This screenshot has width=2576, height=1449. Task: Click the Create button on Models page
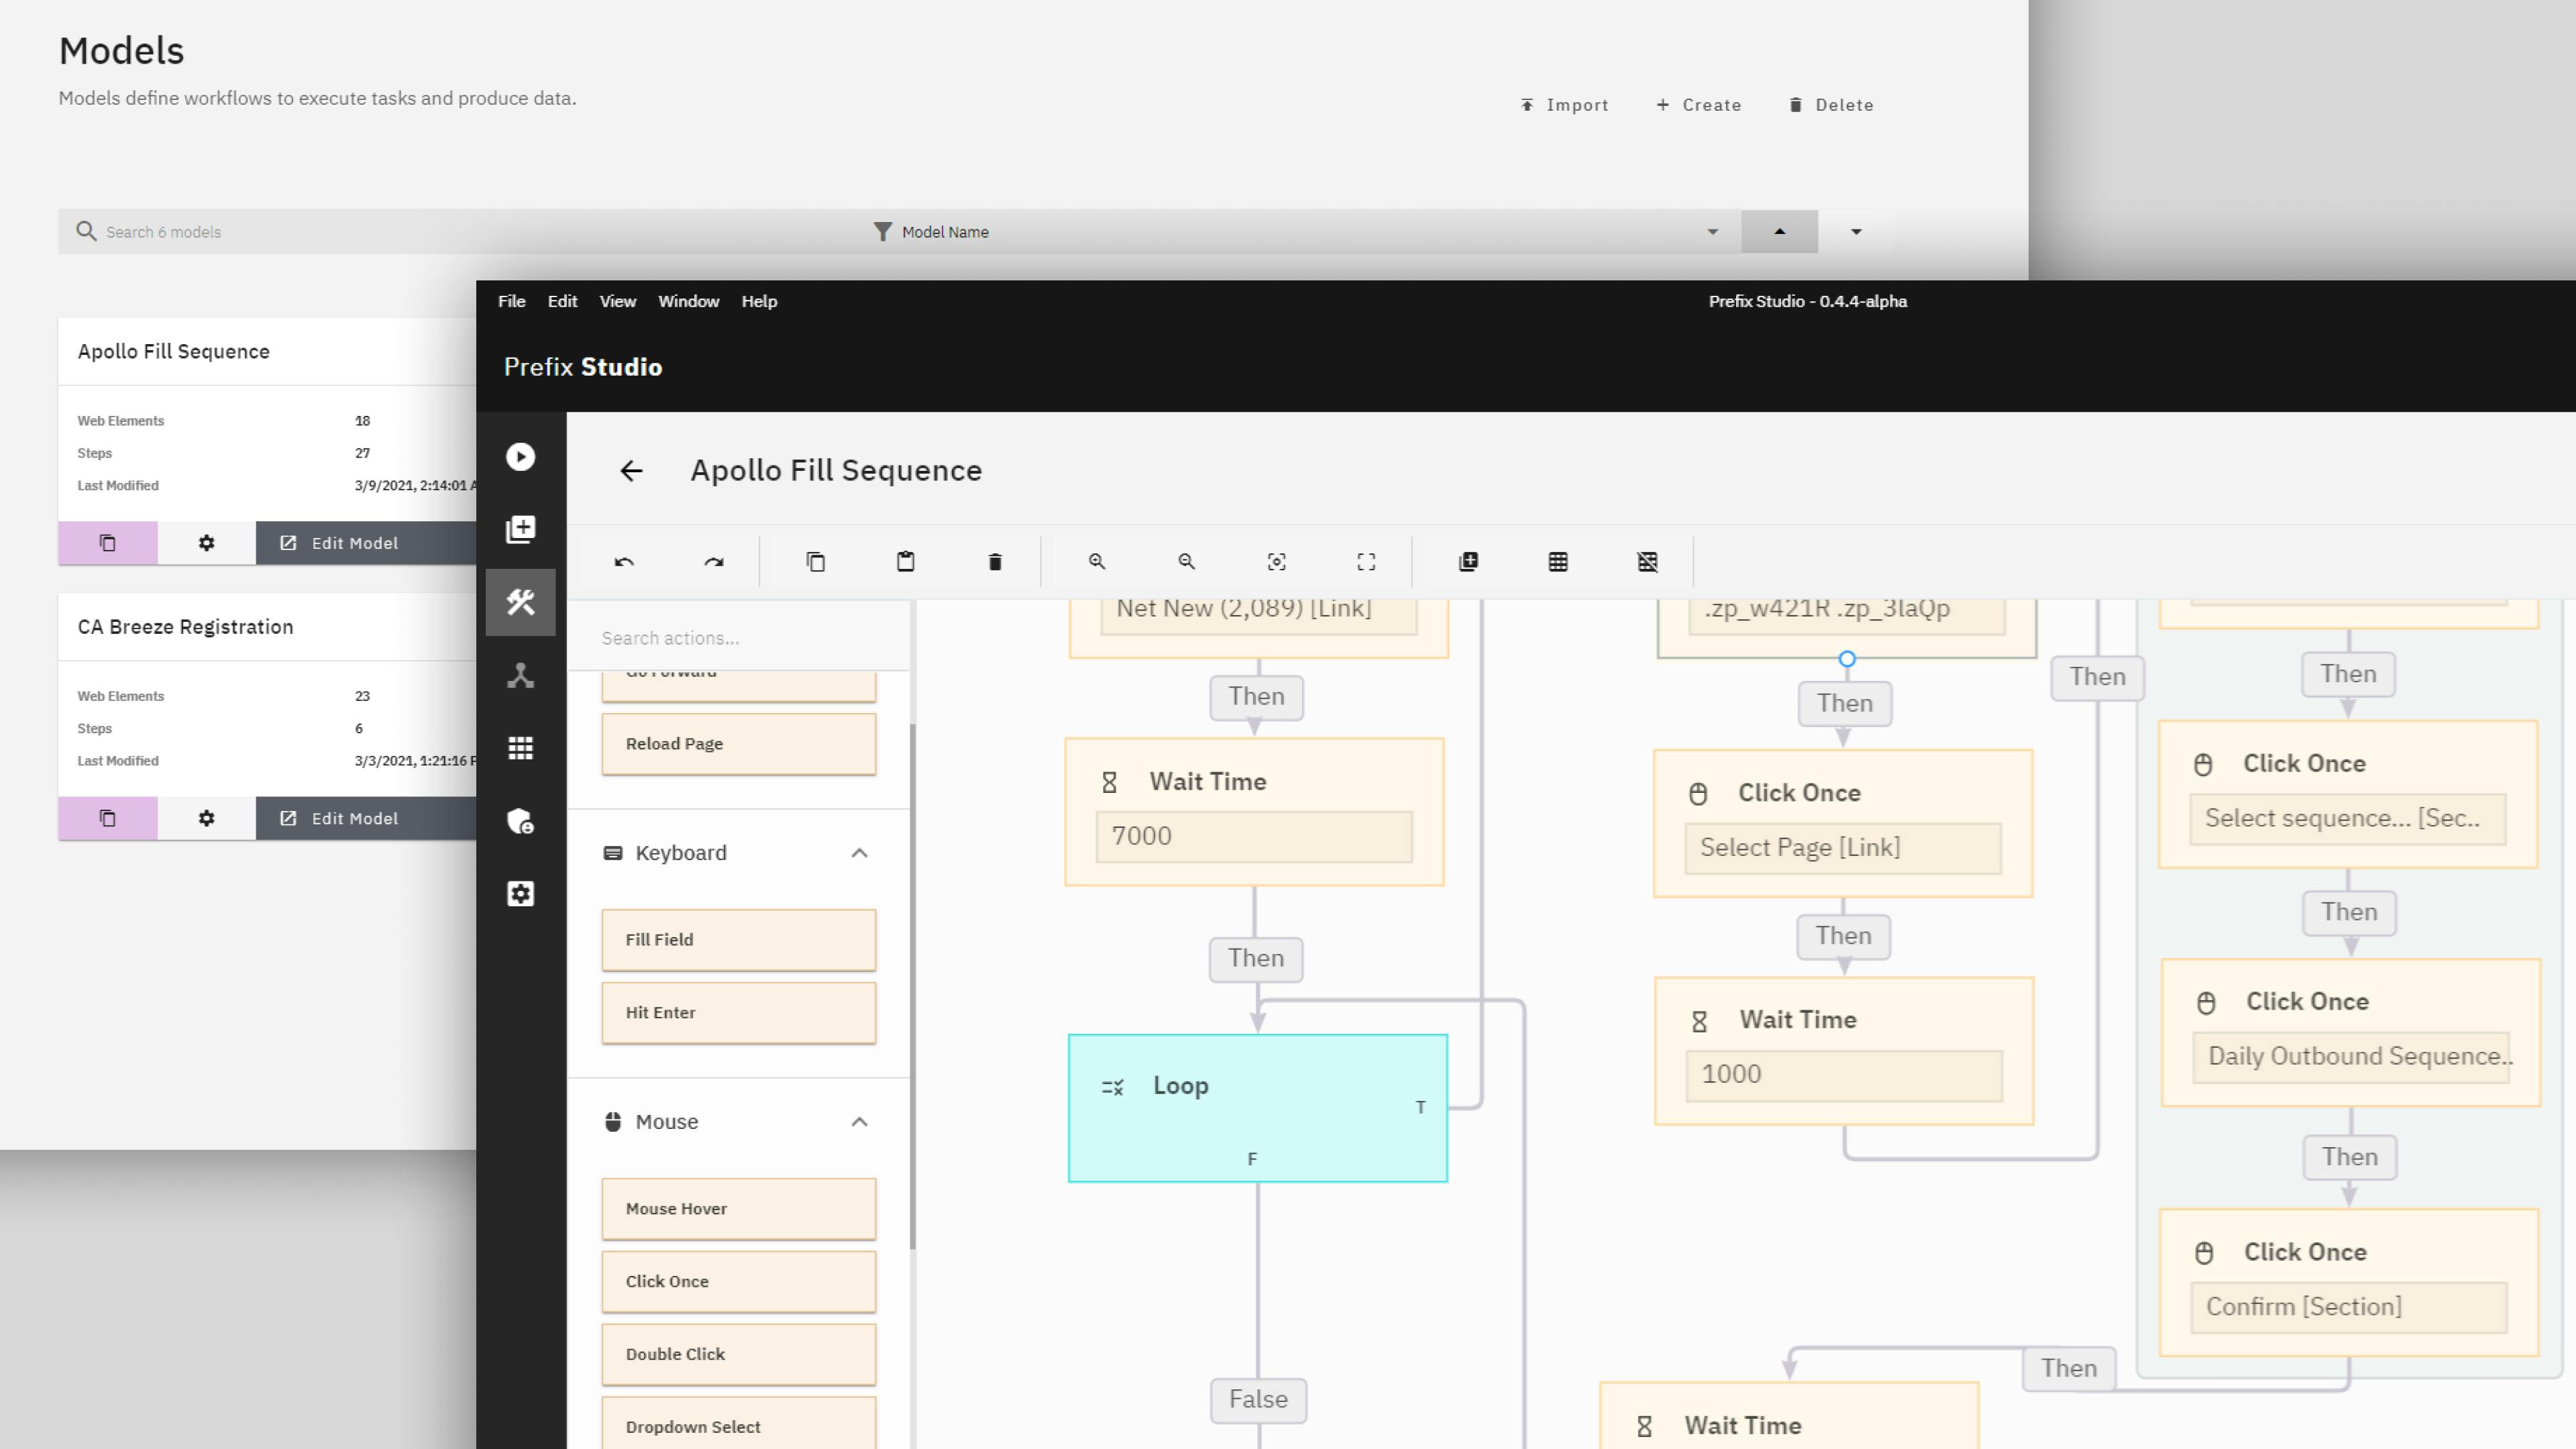coord(1699,105)
